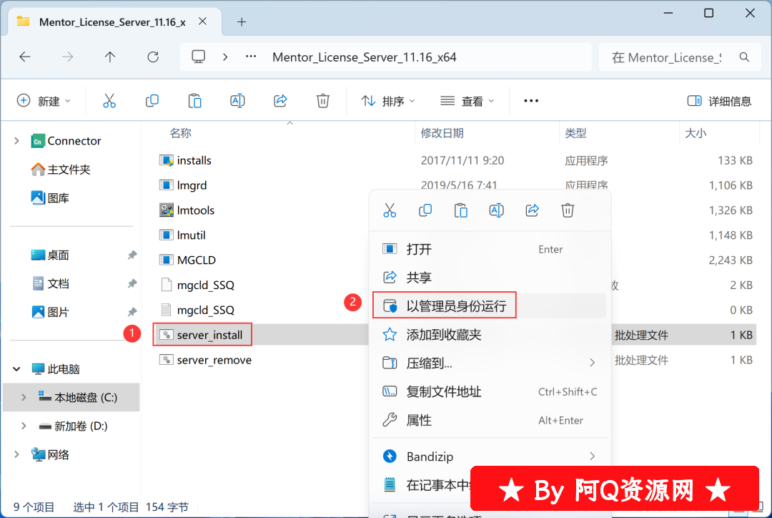Image resolution: width=772 pixels, height=518 pixels.
Task: Click the Share icon in the context menu
Action: click(x=533, y=210)
